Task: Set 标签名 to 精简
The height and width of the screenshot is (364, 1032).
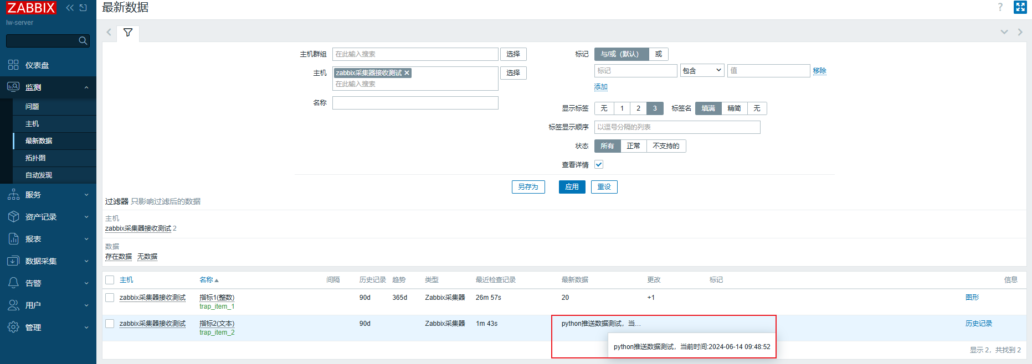Action: 735,108
